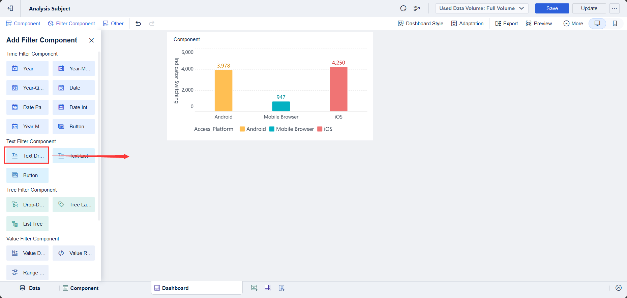
Task: Add the Button filter under Time Filter Component
Action: 73,127
